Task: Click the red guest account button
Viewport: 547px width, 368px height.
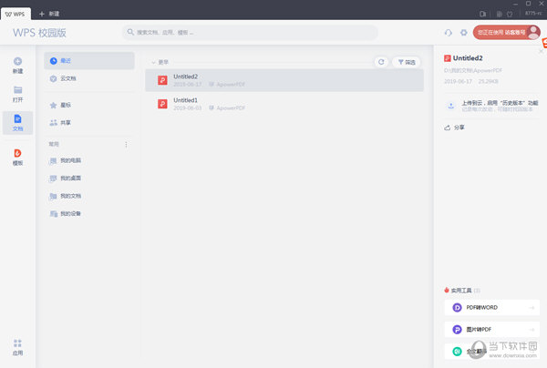Action: click(x=507, y=33)
